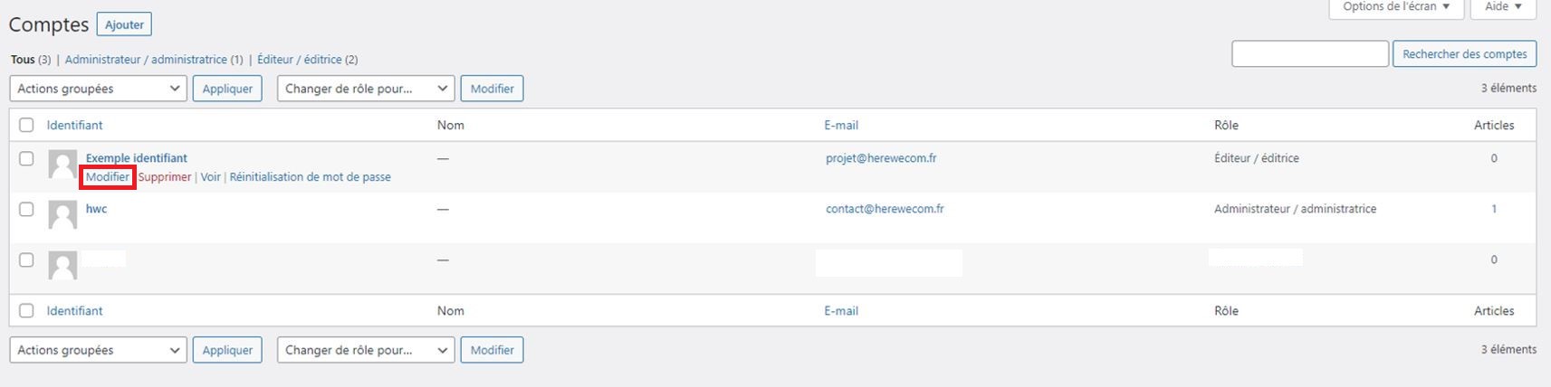
Task: Sort by E-mail column header
Action: click(841, 125)
